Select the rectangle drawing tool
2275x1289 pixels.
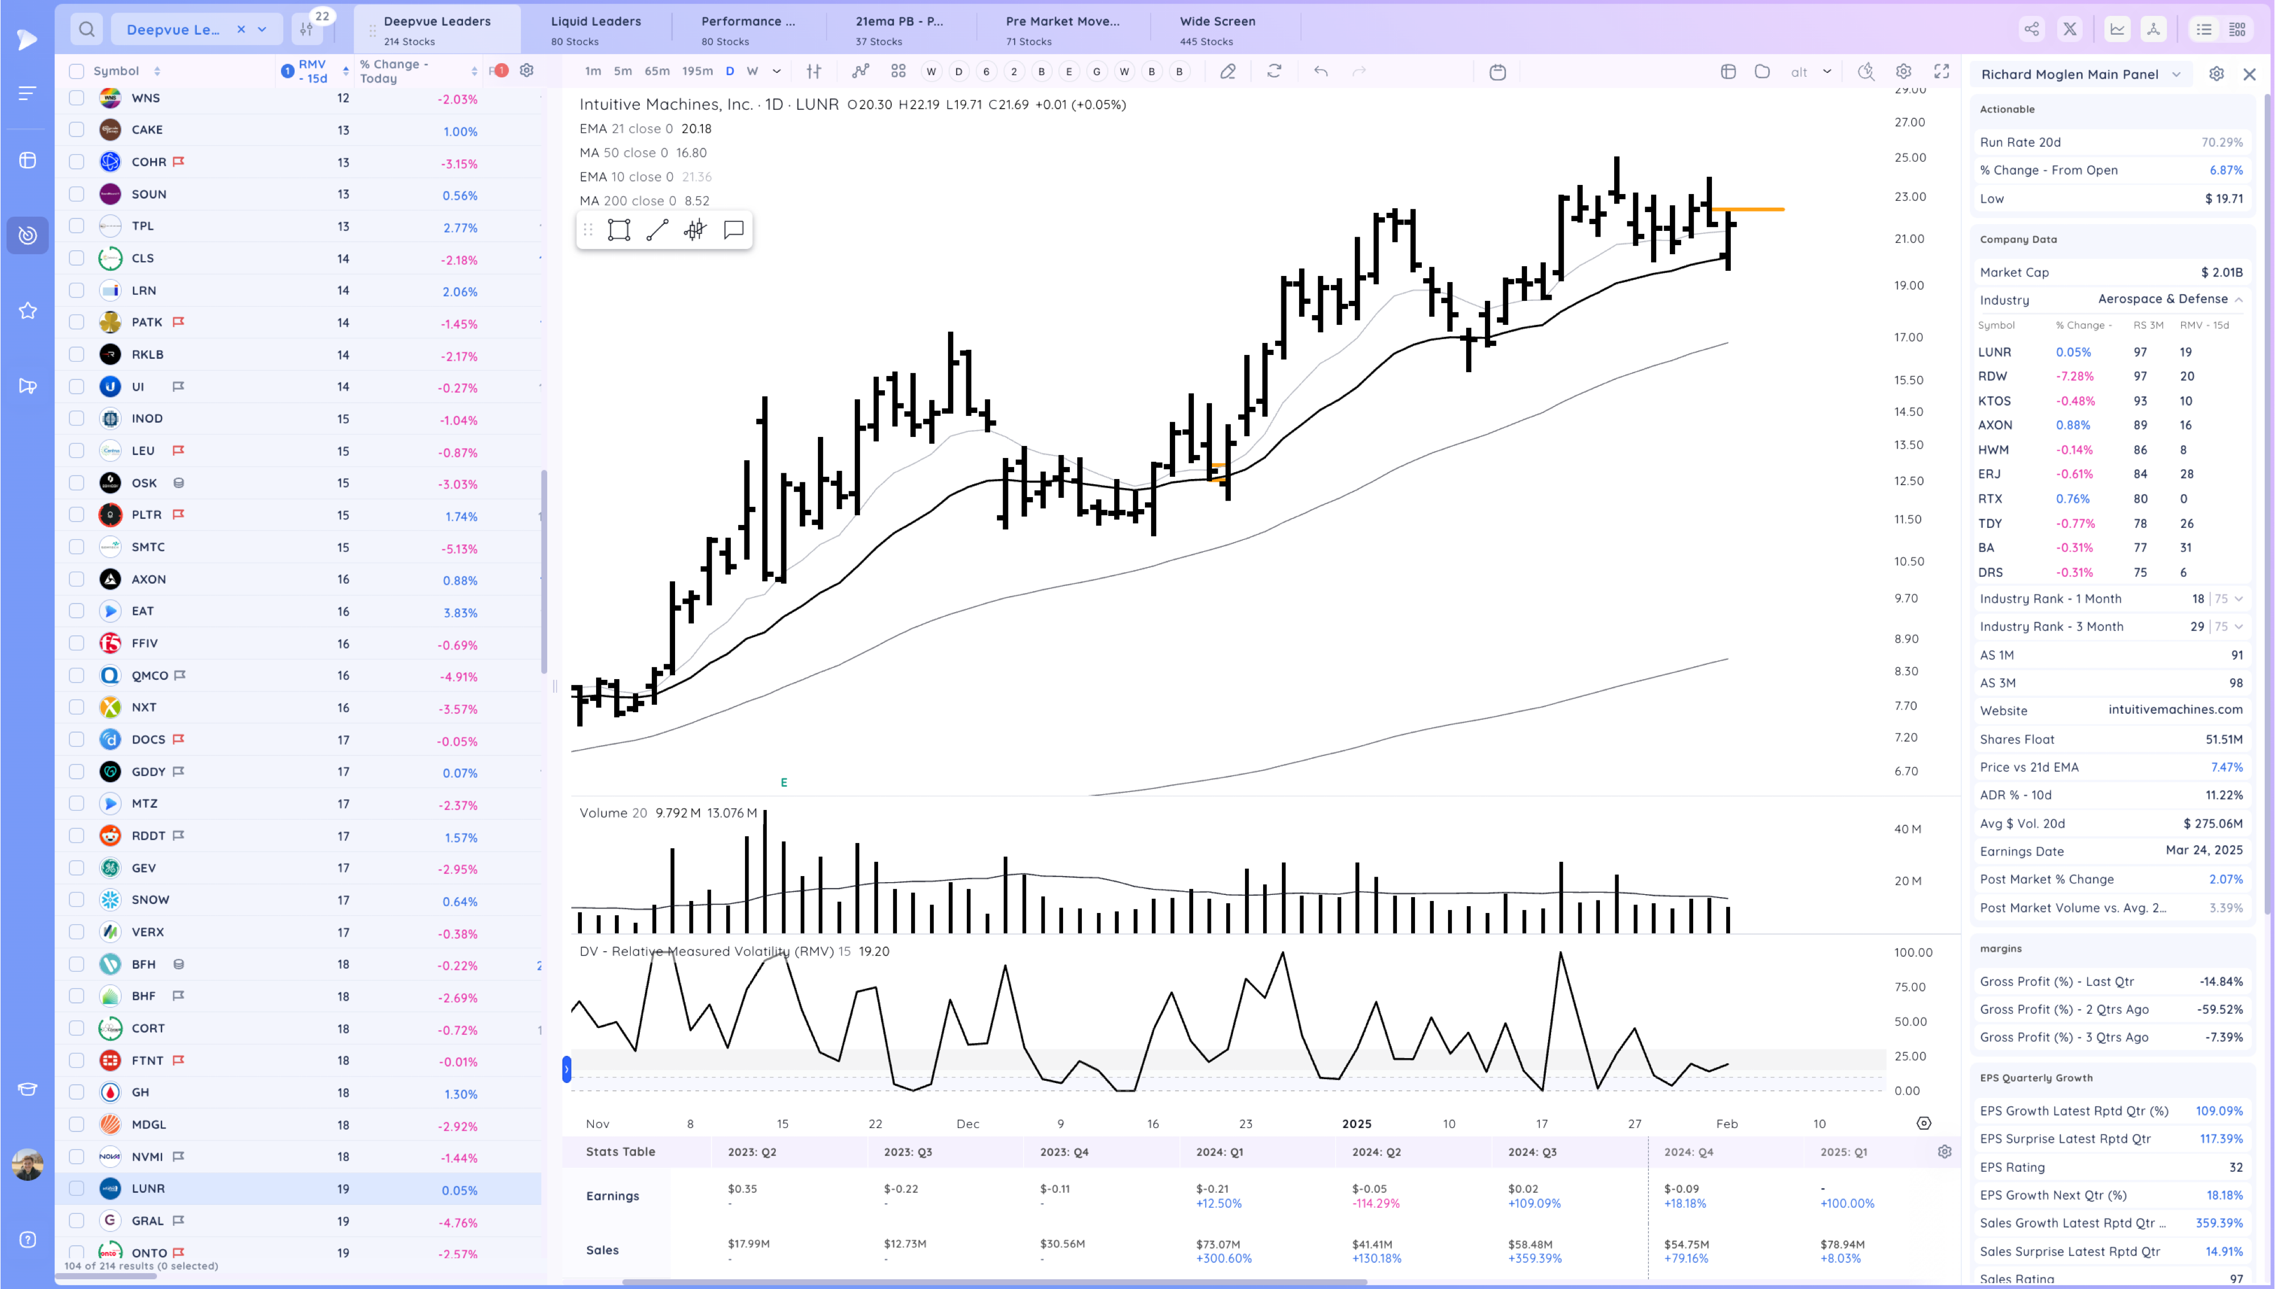coord(619,230)
